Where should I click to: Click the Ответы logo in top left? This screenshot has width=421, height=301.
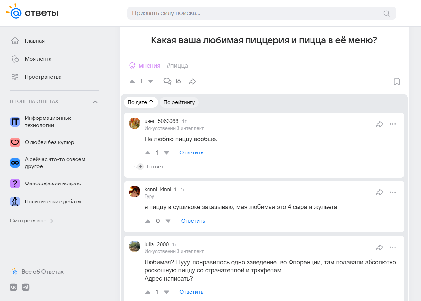(32, 12)
